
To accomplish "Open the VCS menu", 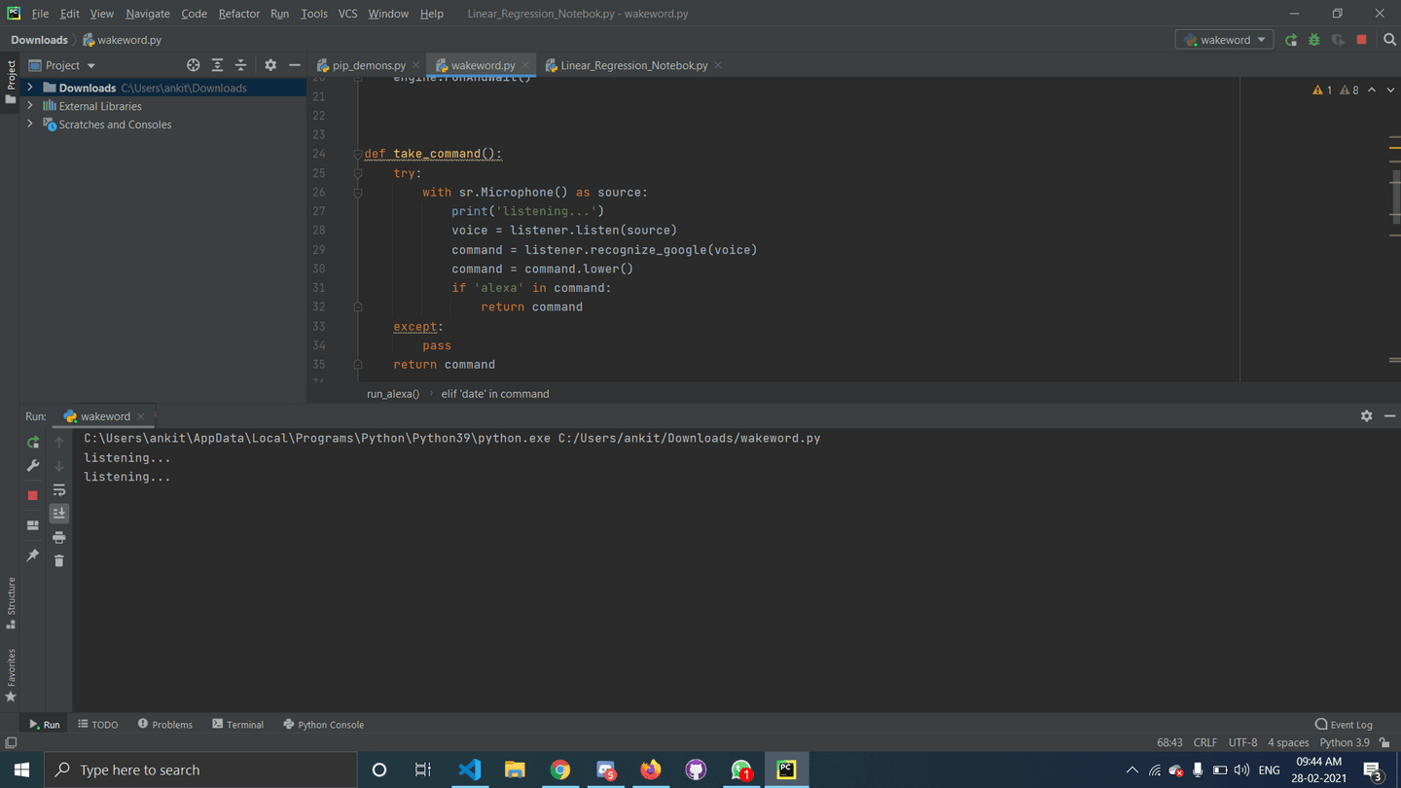I will pyautogui.click(x=347, y=14).
